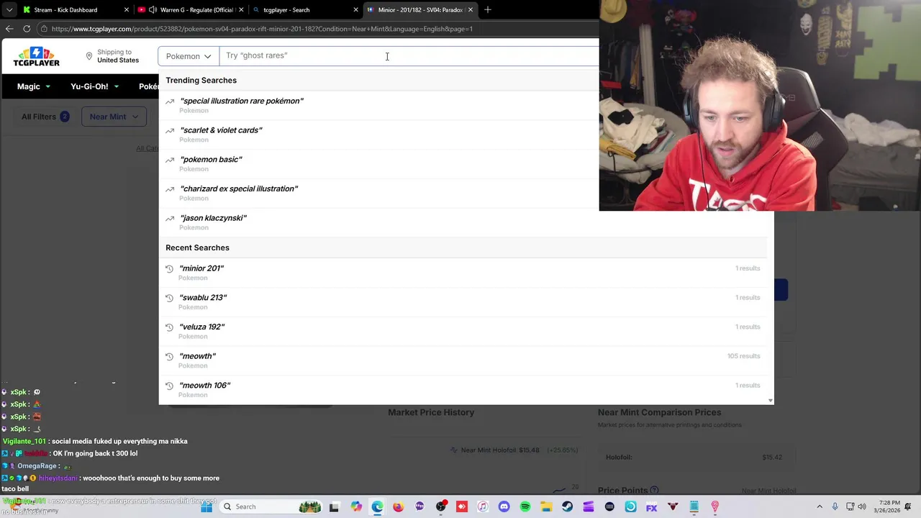Select the Minior 201/182 Paradox Rift tab

click(x=420, y=10)
